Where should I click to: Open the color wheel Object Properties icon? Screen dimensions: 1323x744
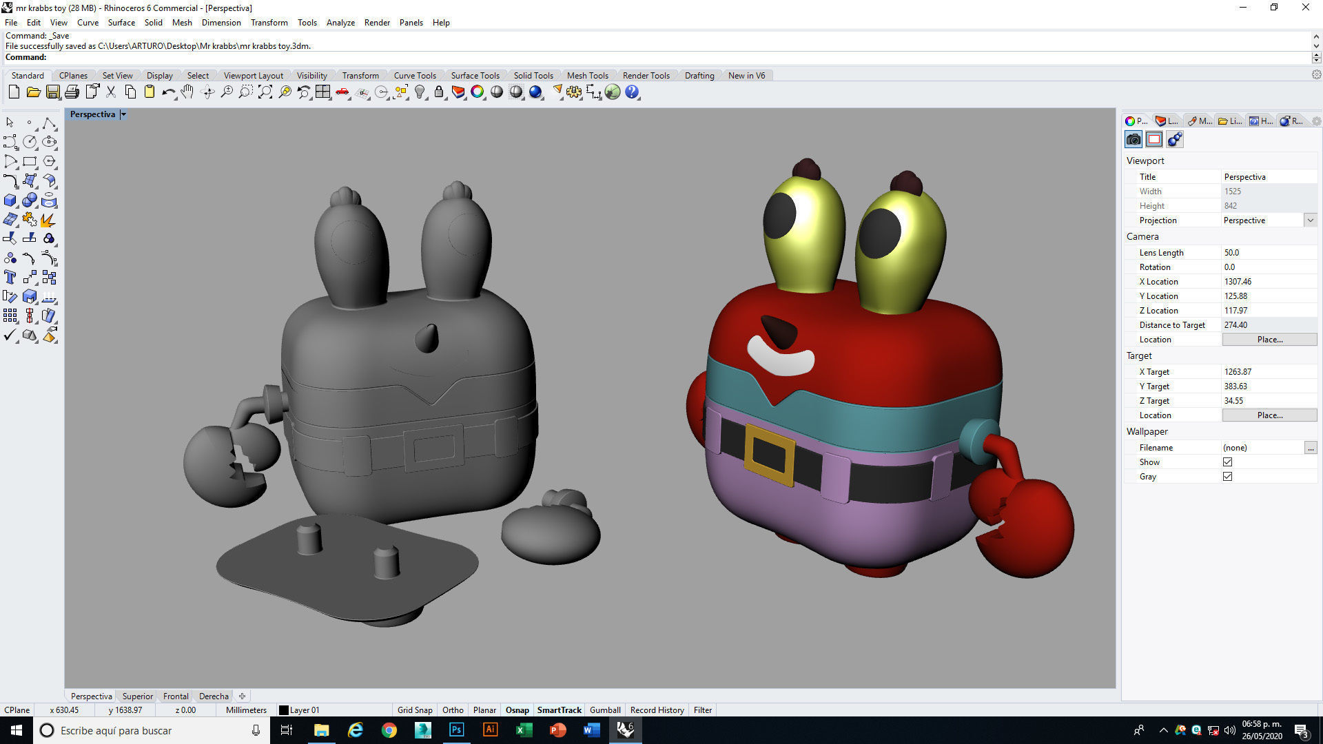click(x=478, y=92)
